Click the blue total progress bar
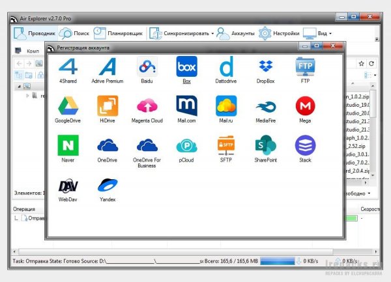 278,261
